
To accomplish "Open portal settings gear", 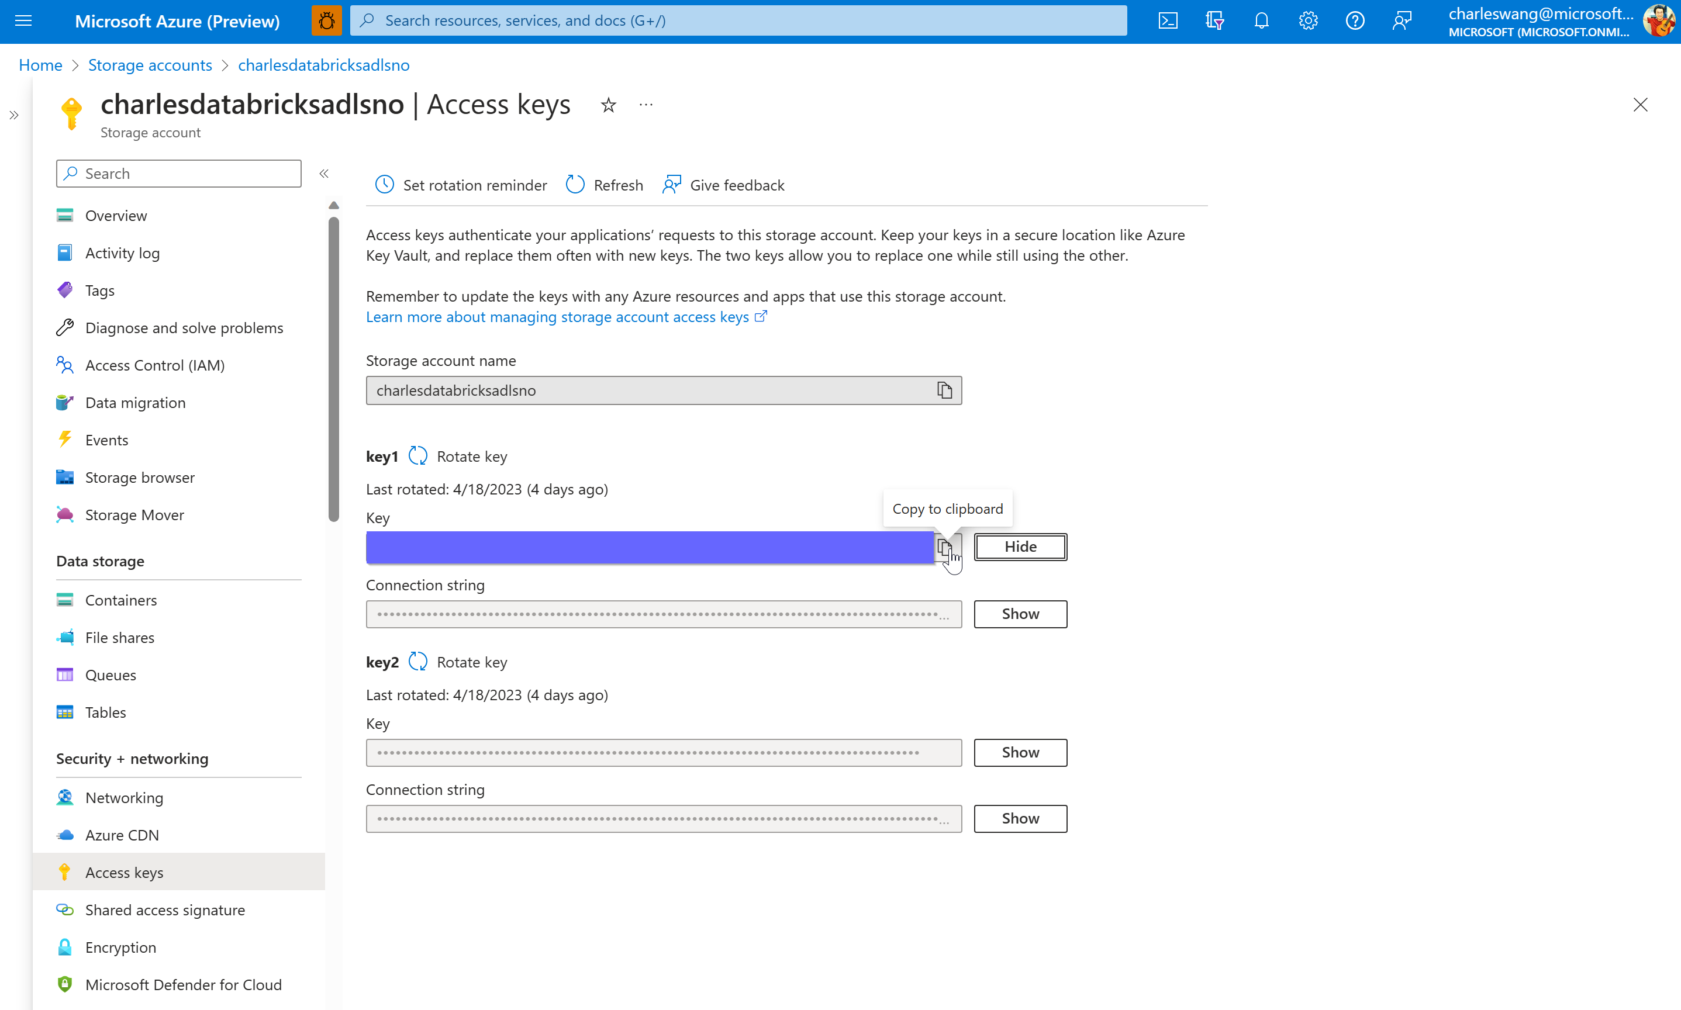I will (x=1308, y=20).
